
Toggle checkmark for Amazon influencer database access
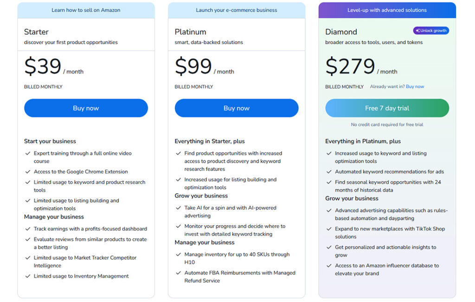coord(328,265)
